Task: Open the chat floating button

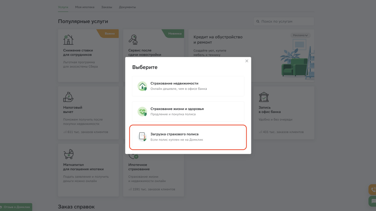Action: [x=372, y=201]
